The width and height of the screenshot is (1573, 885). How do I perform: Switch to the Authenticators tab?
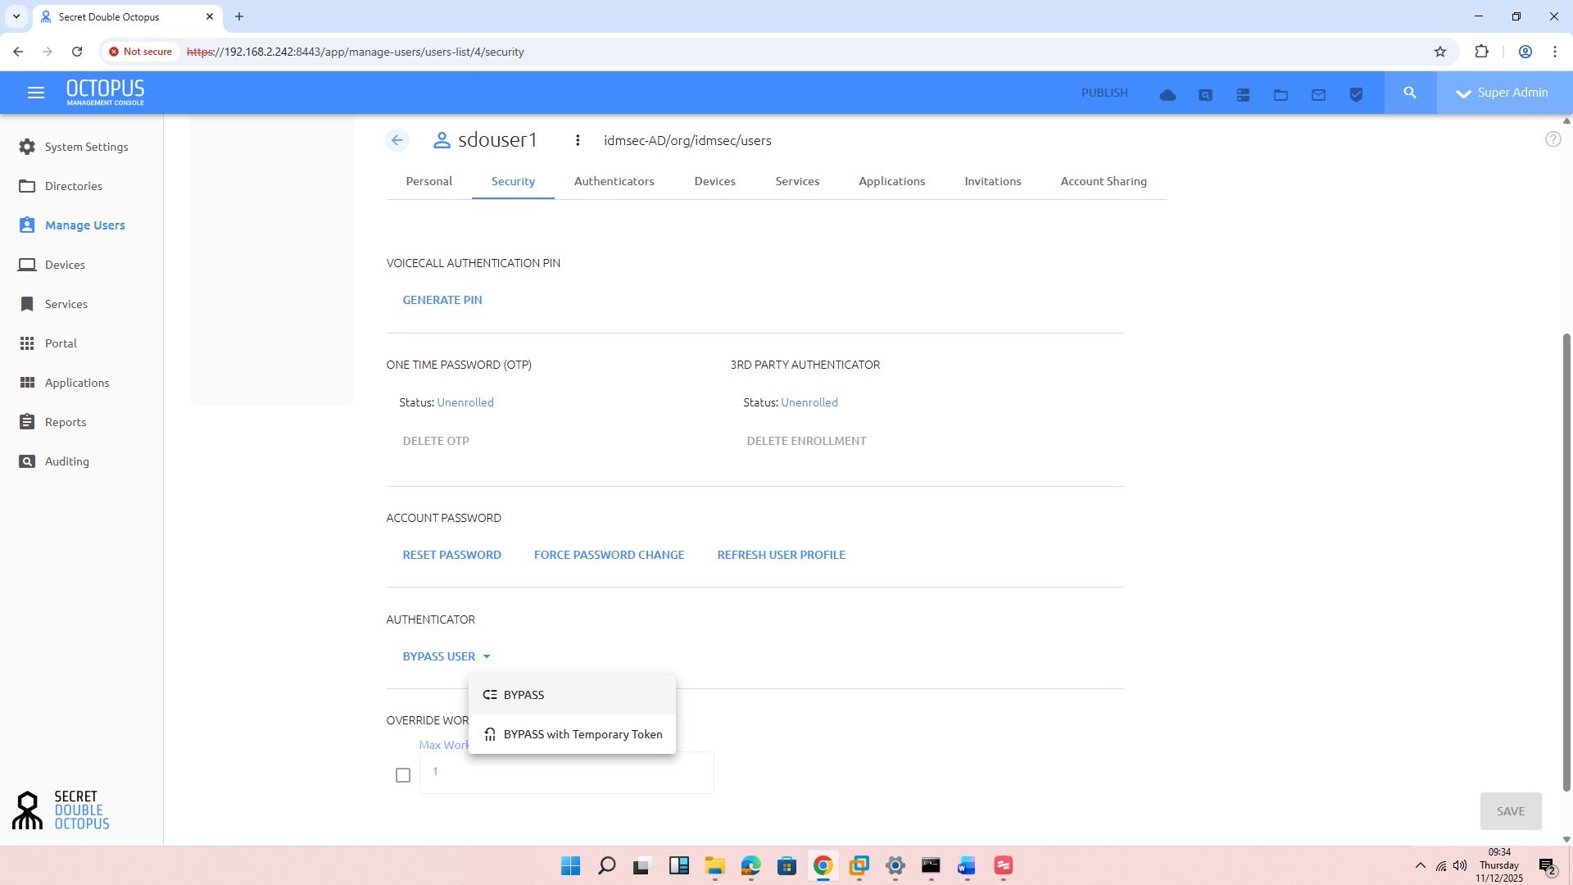point(614,181)
